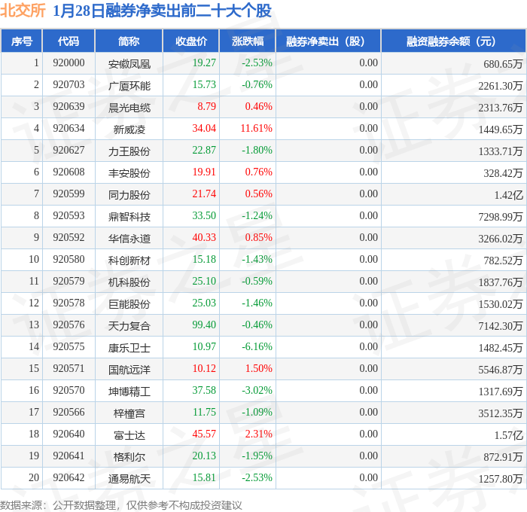The image size is (527, 512).
Task: Click balance value 5546.87万
Action: tap(501, 370)
